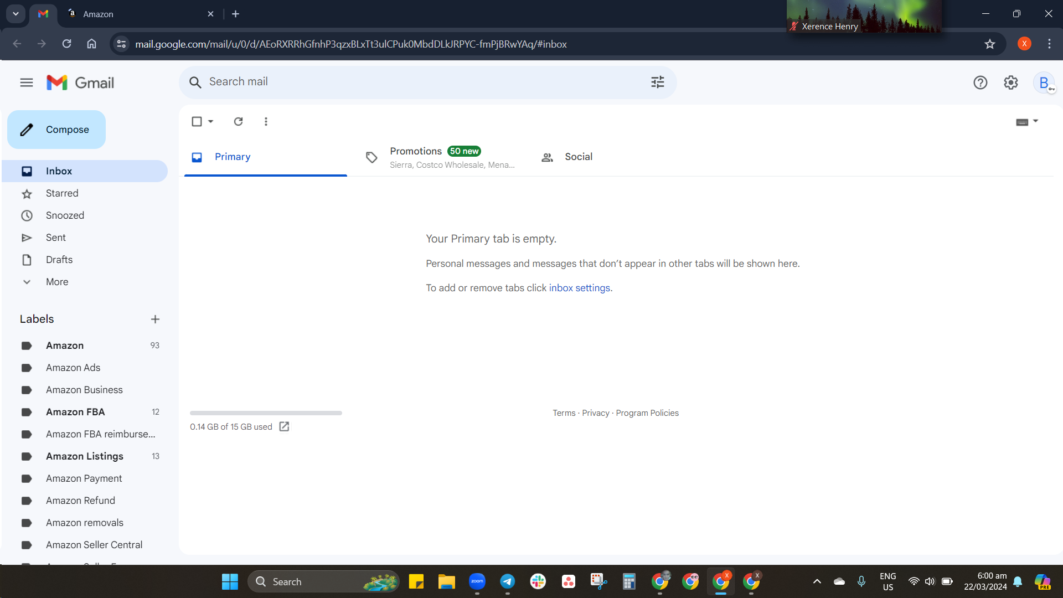The height and width of the screenshot is (598, 1063).
Task: Bookmark this page with star icon
Action: tap(990, 44)
